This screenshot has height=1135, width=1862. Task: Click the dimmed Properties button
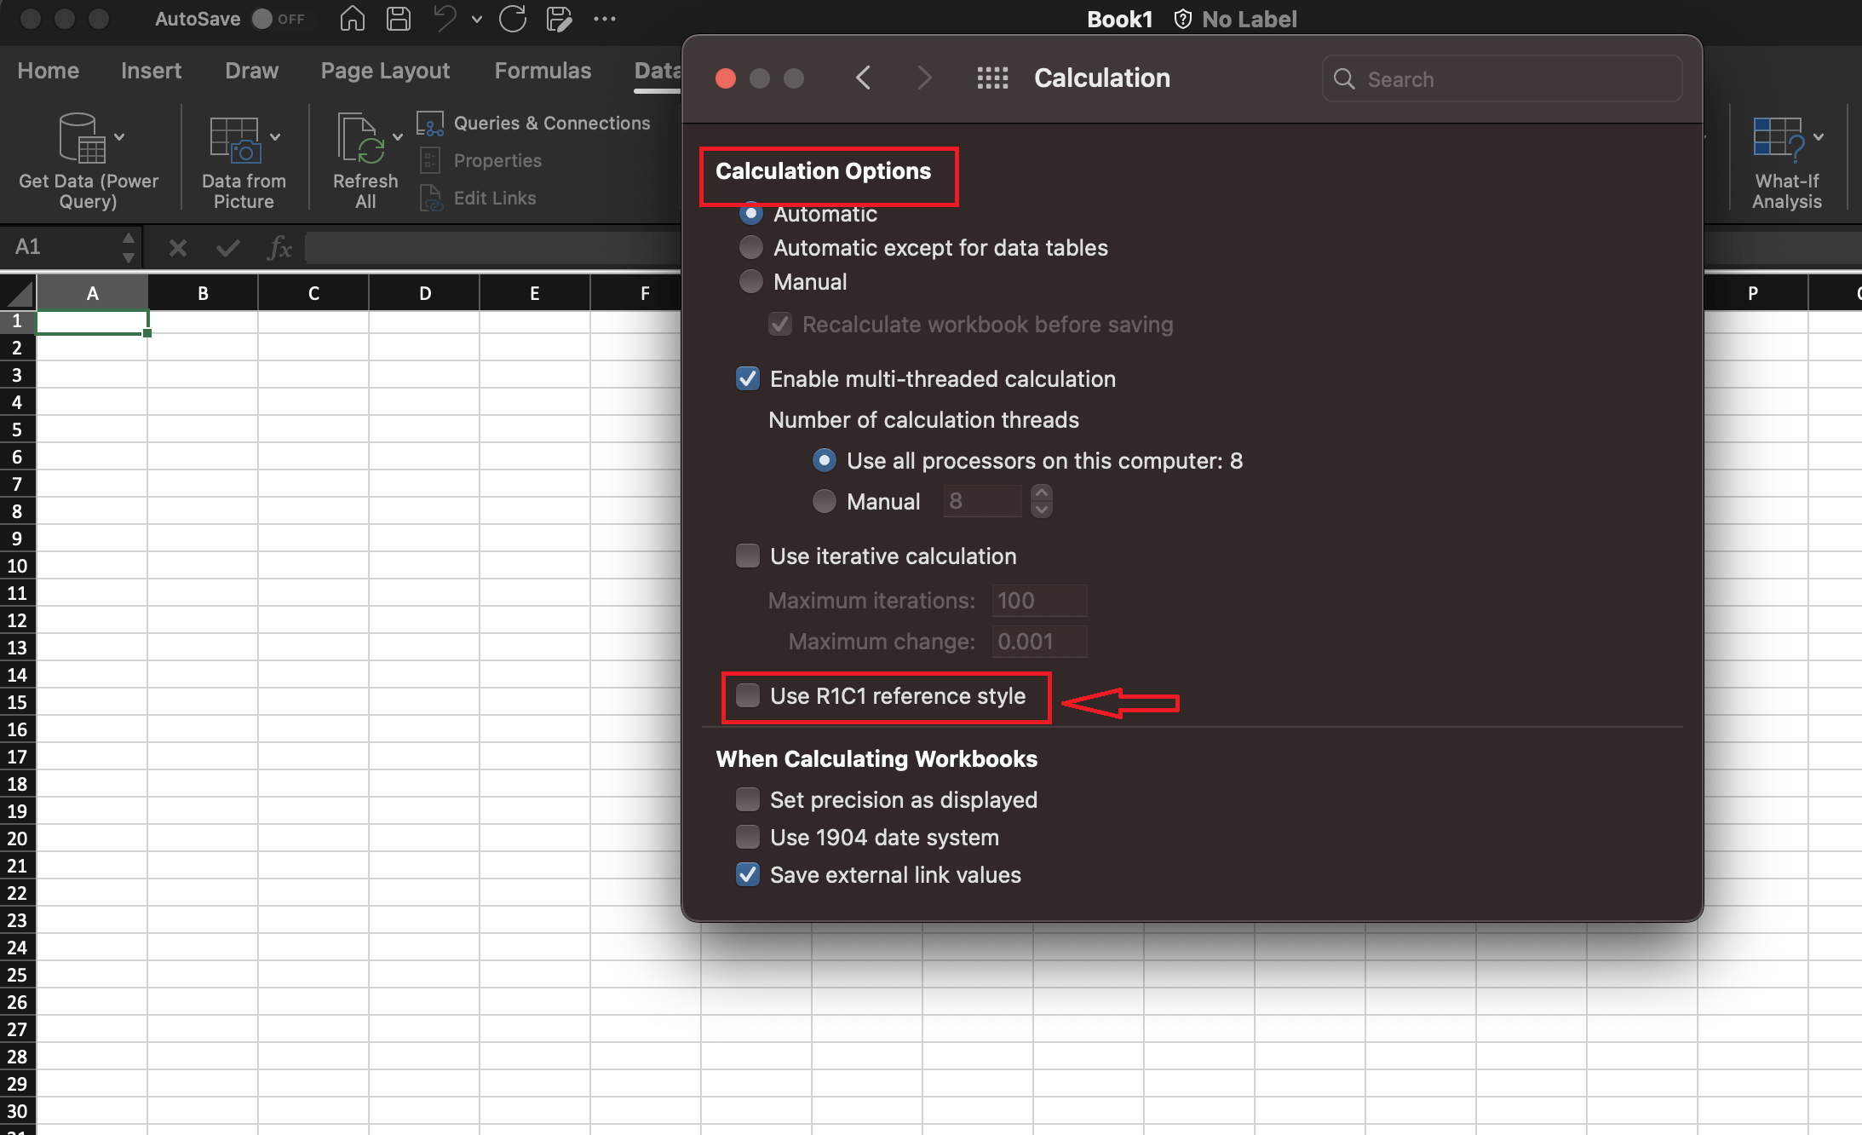tap(481, 161)
